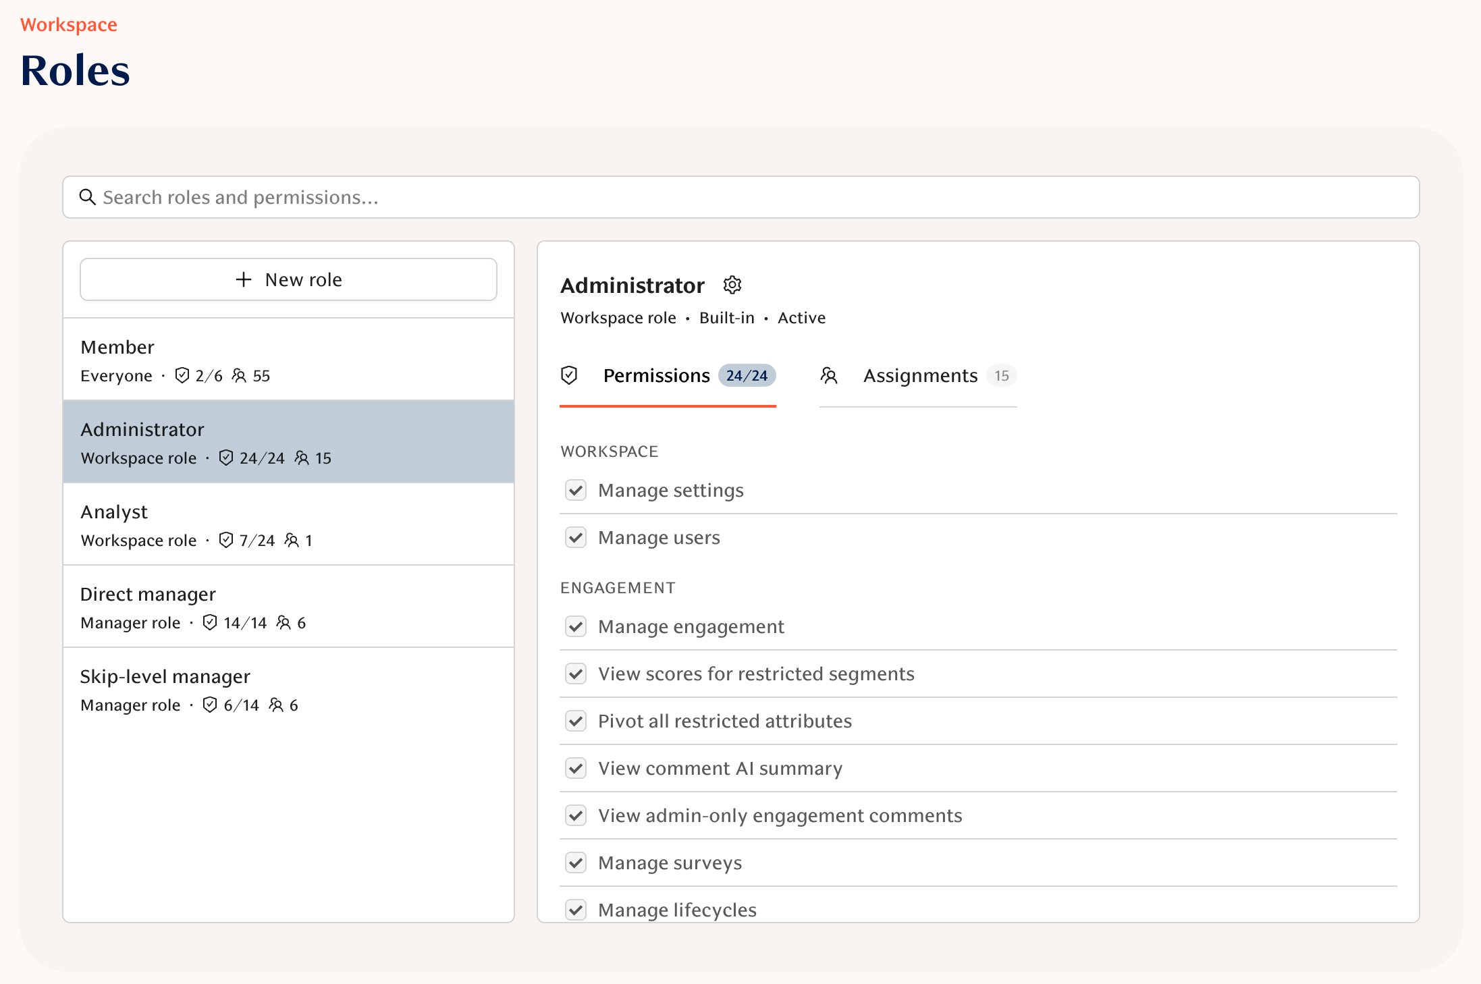1481x984 pixels.
Task: Focus the Search roles and permissions field
Action: 741,197
